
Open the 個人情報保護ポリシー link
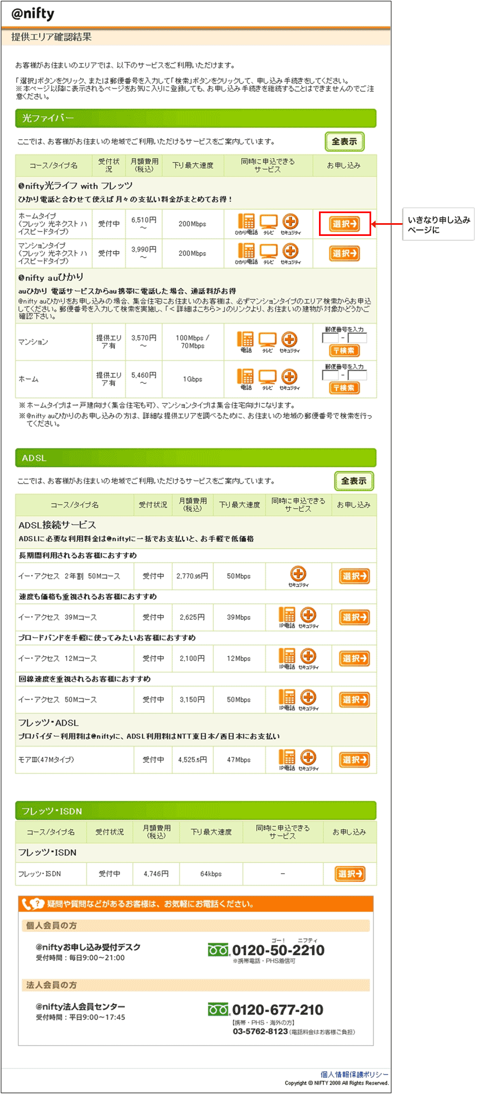(x=355, y=1075)
